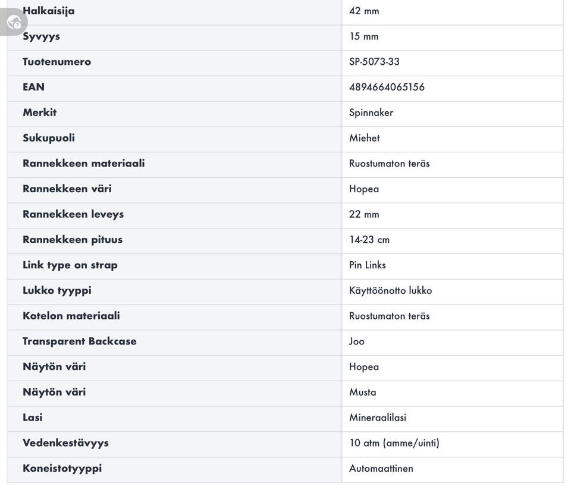The height and width of the screenshot is (486, 571).
Task: Click the Automaattinen movement type value
Action: (x=381, y=468)
